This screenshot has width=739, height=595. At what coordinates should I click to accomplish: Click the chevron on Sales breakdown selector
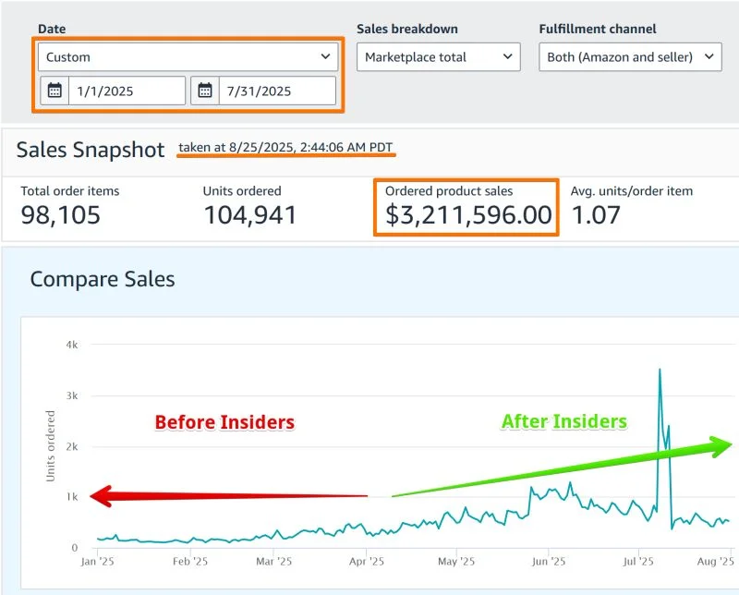(503, 56)
